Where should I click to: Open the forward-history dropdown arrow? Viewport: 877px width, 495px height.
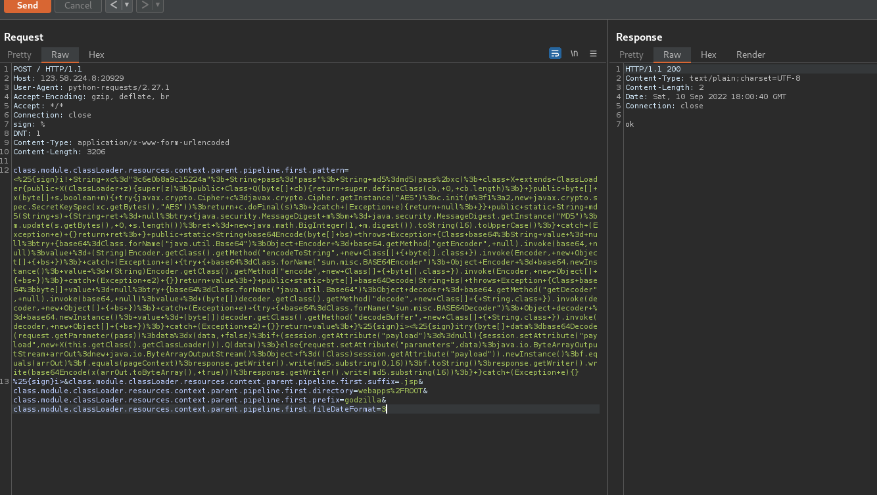pos(158,5)
